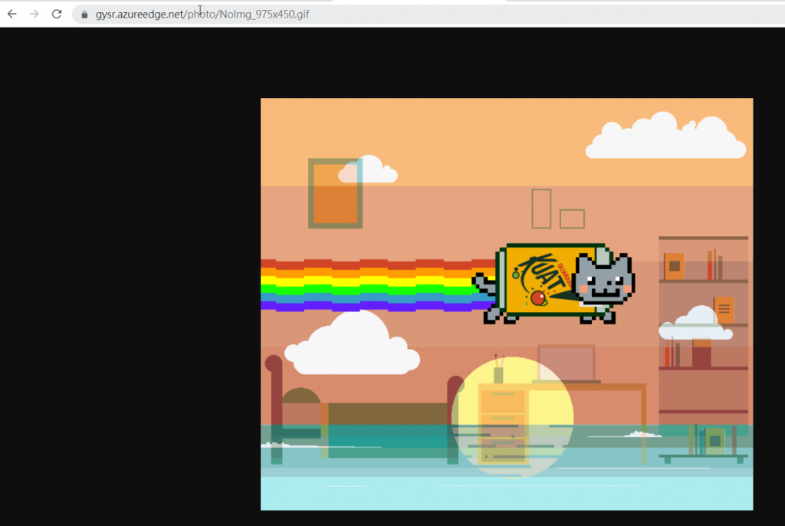785x526 pixels.
Task: Click the browser forward arrow
Action: [x=34, y=14]
